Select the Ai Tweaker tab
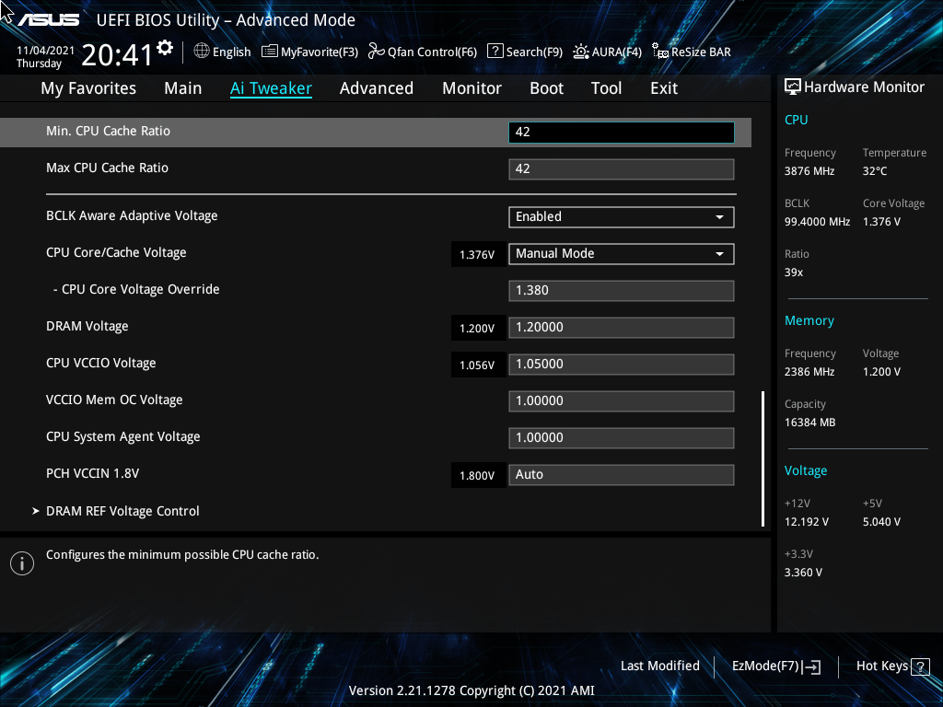 272,88
